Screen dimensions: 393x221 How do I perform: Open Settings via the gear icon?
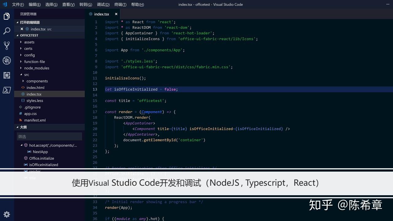click(x=7, y=214)
